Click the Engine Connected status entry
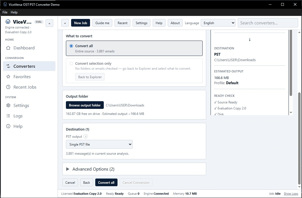The height and width of the screenshot is (198, 302). pos(156,194)
